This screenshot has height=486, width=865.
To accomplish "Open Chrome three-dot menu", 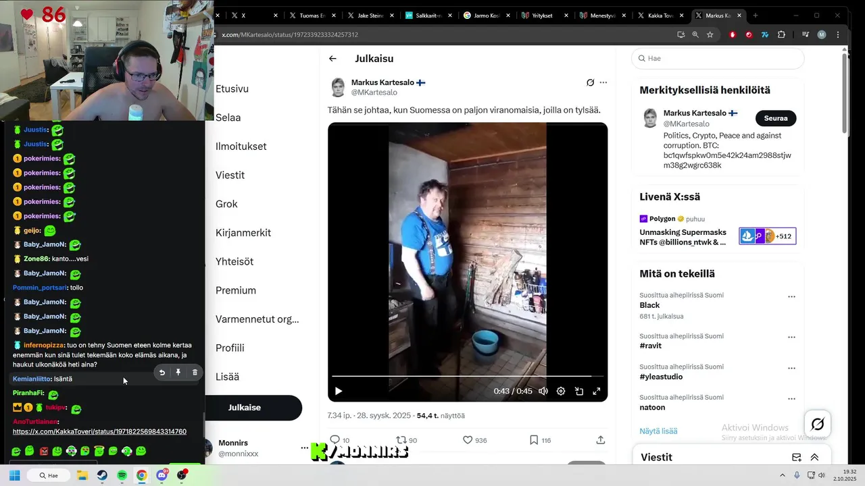I will (x=838, y=34).
